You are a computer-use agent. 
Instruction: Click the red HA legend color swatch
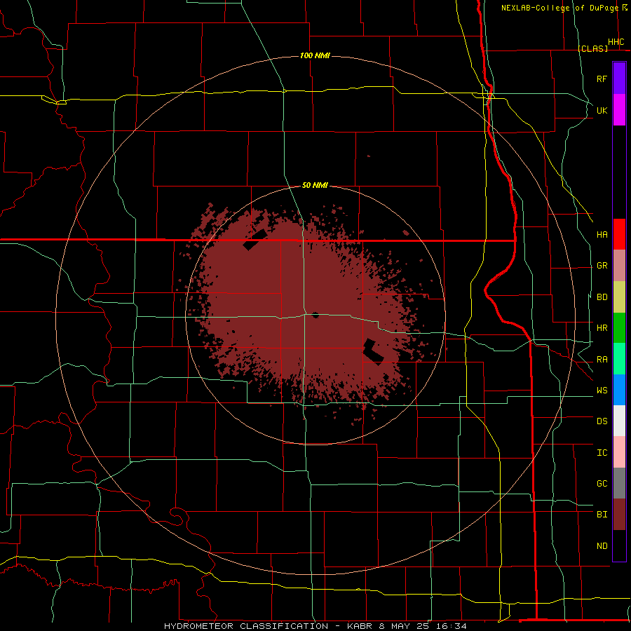click(619, 234)
